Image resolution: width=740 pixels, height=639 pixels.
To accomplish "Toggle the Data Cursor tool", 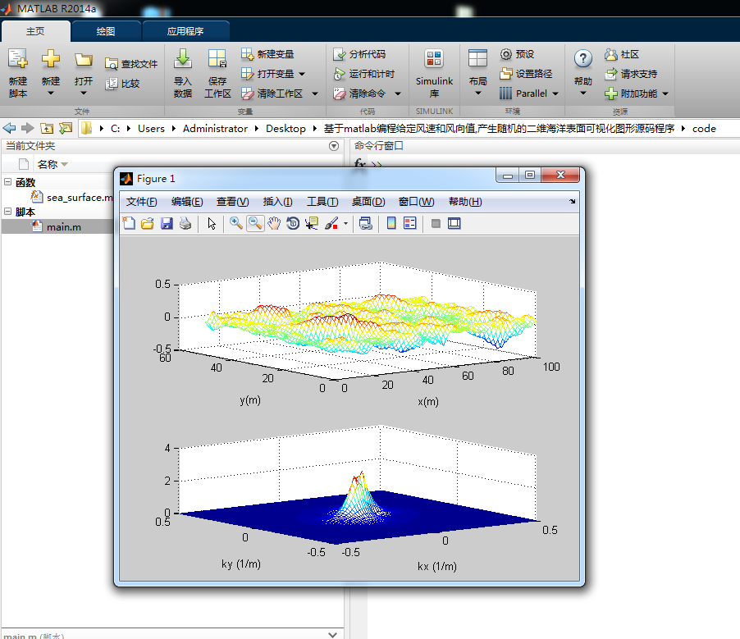I will [312, 223].
